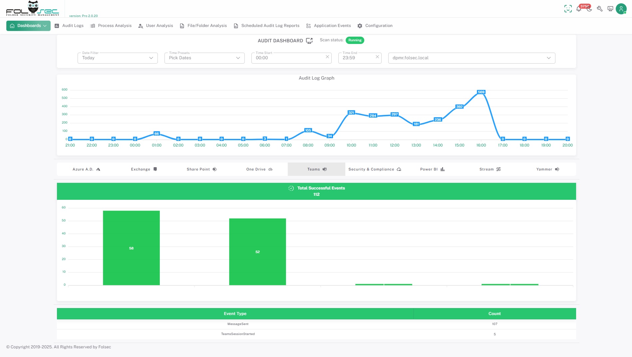Open Audit Dashboard in external window icon

point(309,41)
